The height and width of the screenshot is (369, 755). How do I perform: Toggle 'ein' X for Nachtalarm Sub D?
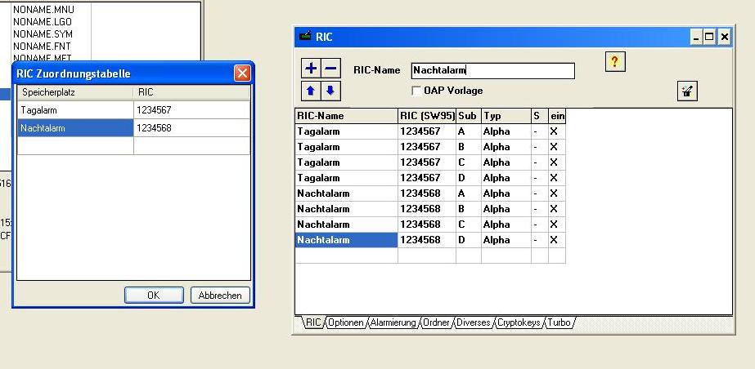click(x=554, y=240)
